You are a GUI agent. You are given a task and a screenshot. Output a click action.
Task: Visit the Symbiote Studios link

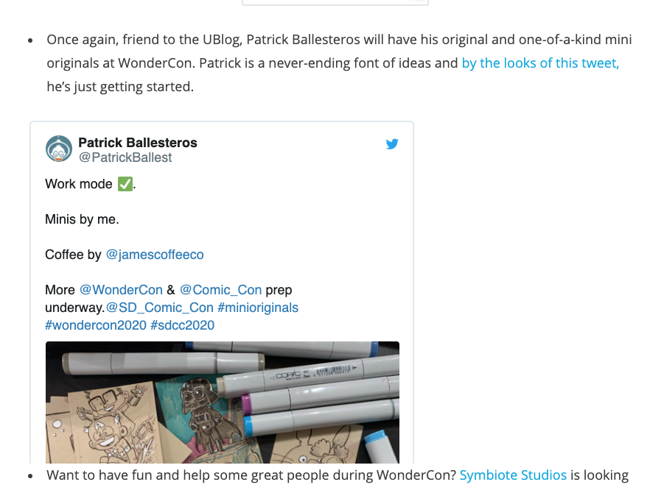point(513,475)
